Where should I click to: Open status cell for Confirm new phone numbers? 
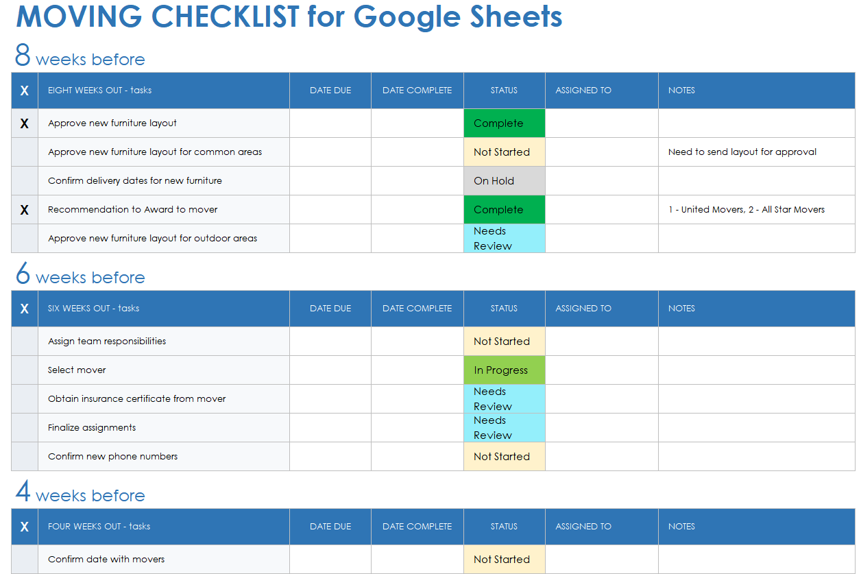[x=504, y=457]
